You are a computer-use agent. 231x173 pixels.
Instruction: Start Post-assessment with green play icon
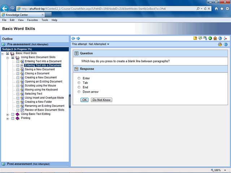[x=3, y=164]
